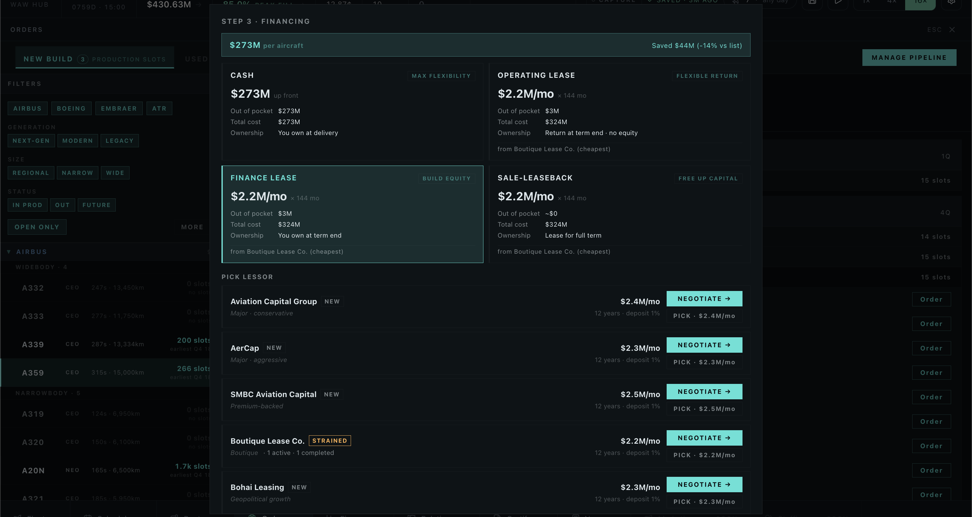Click the Boutique Lease Co. lessor name

click(267, 441)
